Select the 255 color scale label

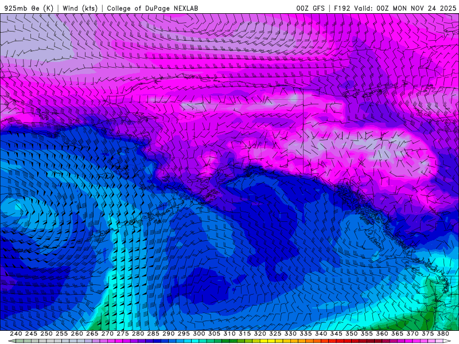[x=61, y=334]
